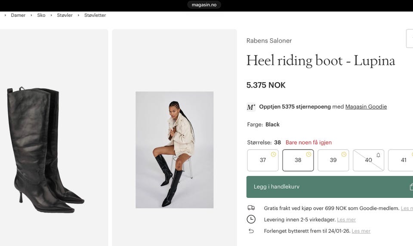Screen dimensions: 413x246
Task: Click the delivery time clock icon
Action: pyautogui.click(x=251, y=219)
